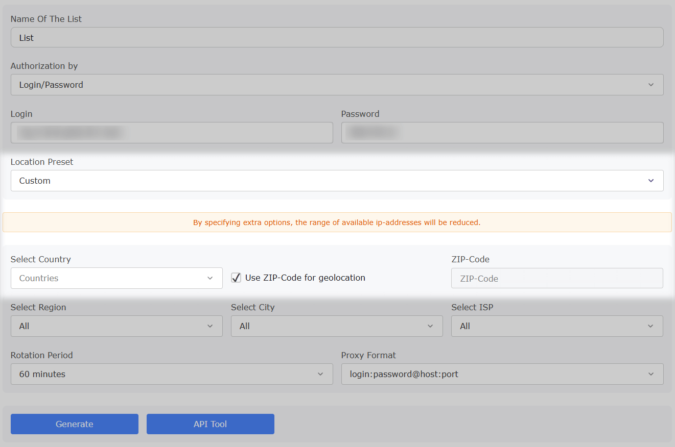Click the Generate button
675x447 pixels.
74,424
